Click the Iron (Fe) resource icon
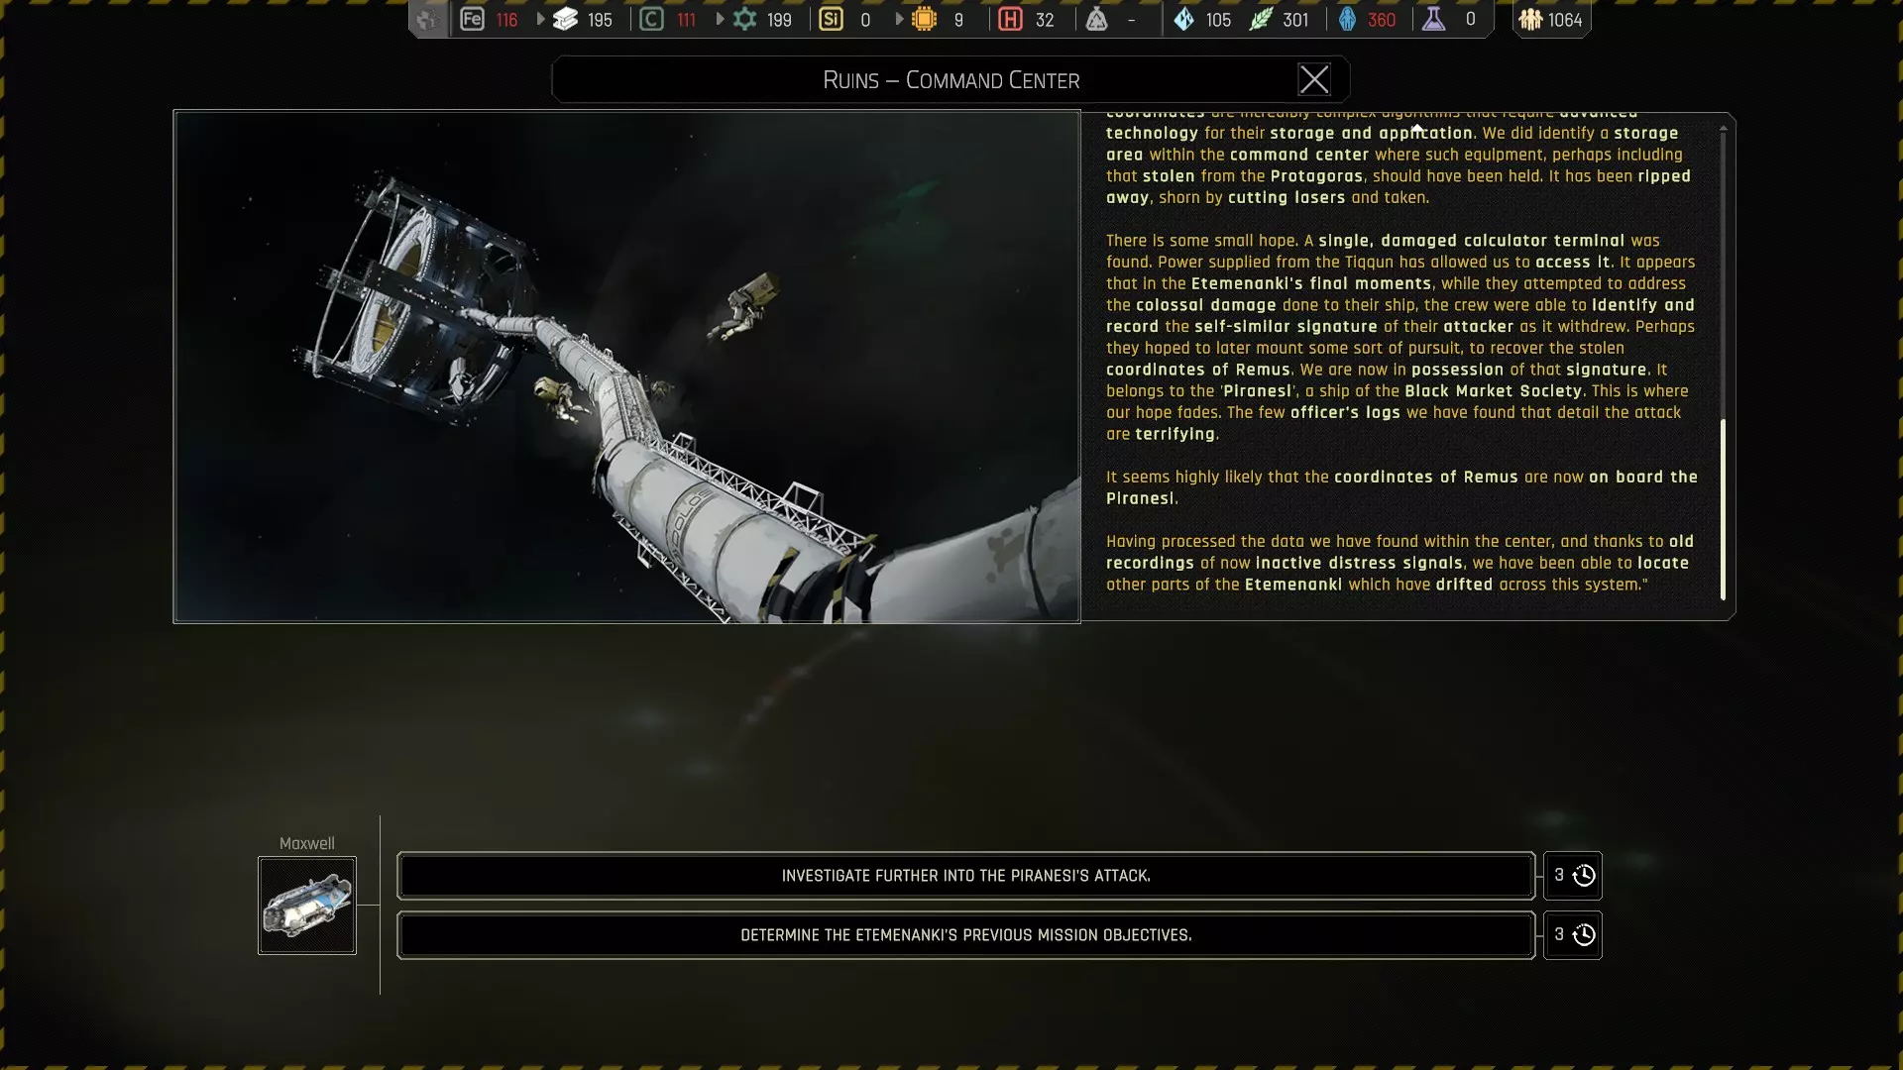The width and height of the screenshot is (1903, 1070). [472, 19]
